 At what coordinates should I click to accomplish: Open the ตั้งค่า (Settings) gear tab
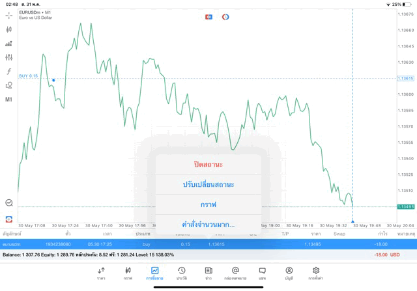[x=316, y=272]
